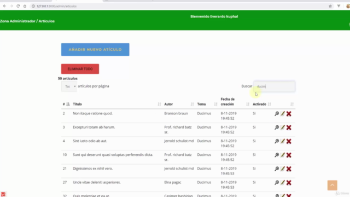
Task: View article 'Excepturi totam ab harum.' magnifier
Action: pos(277,128)
